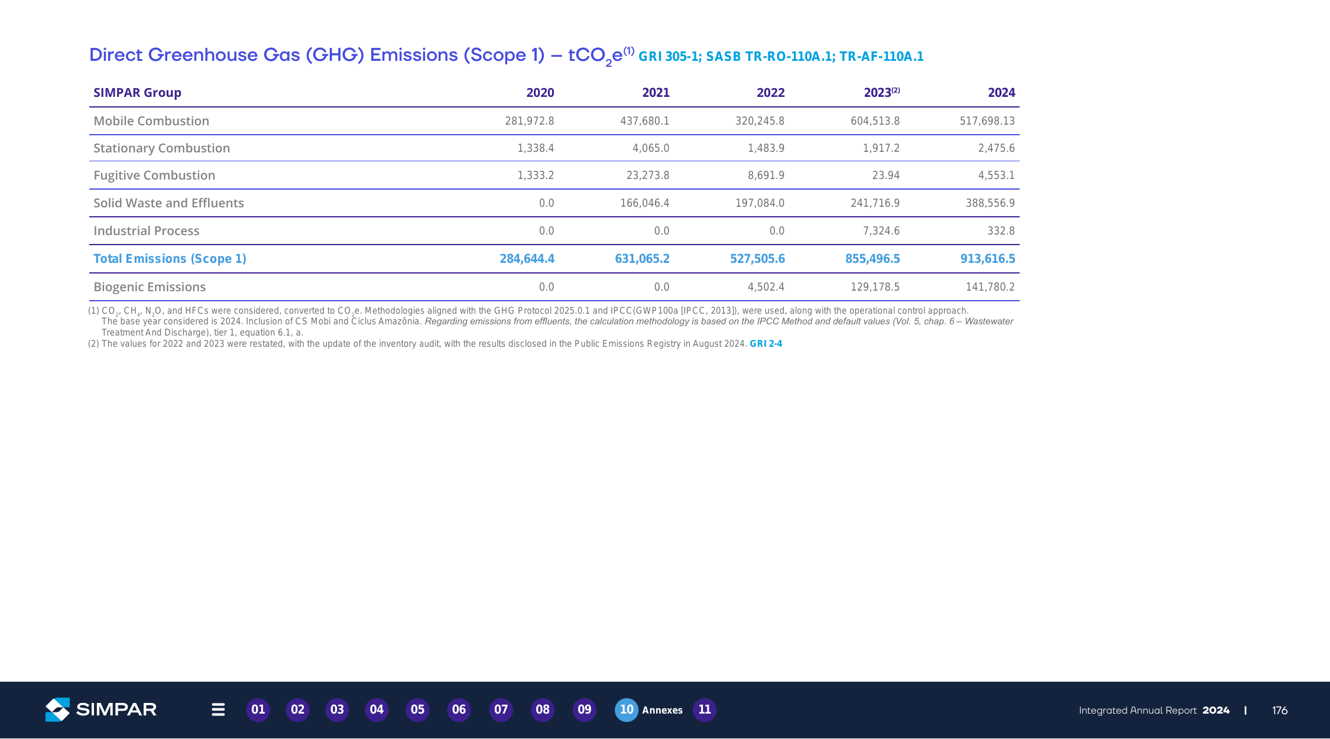Select the value 4,065.0
1330x739 pixels.
point(651,148)
